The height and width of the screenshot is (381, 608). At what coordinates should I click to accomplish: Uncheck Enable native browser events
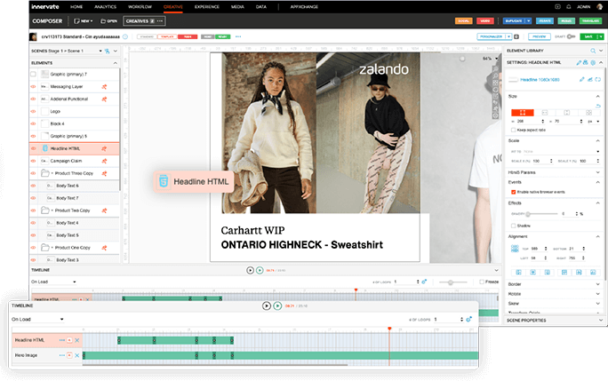pyautogui.click(x=514, y=191)
